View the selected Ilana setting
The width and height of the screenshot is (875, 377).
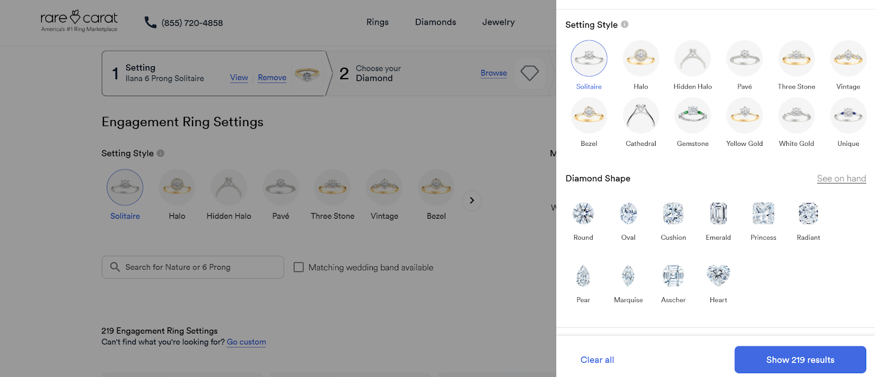point(239,78)
